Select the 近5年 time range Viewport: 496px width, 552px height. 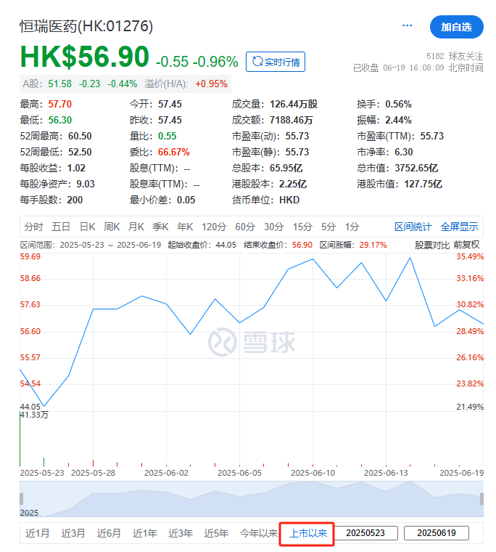pos(216,533)
